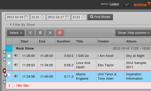This screenshot has width=151, height=91.
Task: Open the Select dropdown menu
Action: coord(16,33)
